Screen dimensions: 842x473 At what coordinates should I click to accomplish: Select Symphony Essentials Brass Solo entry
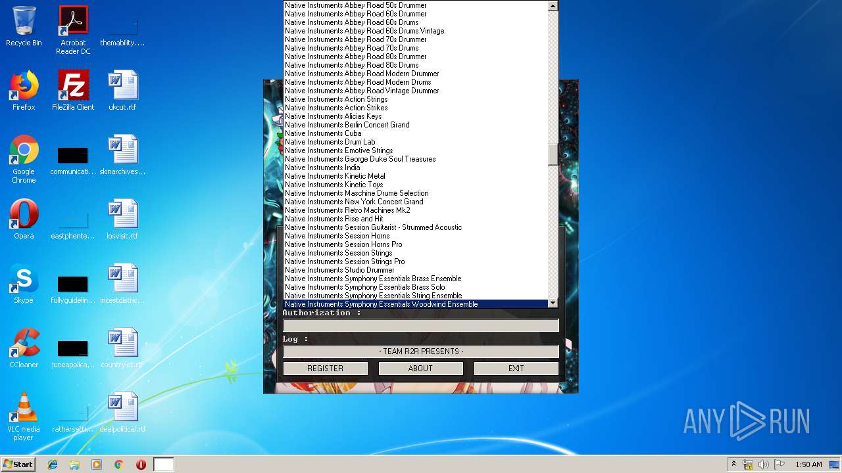[415, 287]
